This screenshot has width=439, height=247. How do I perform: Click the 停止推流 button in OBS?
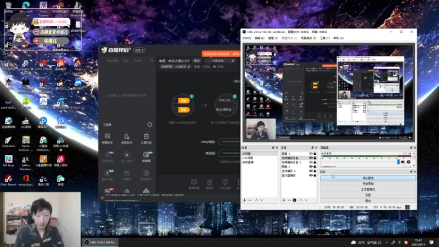[x=368, y=178]
